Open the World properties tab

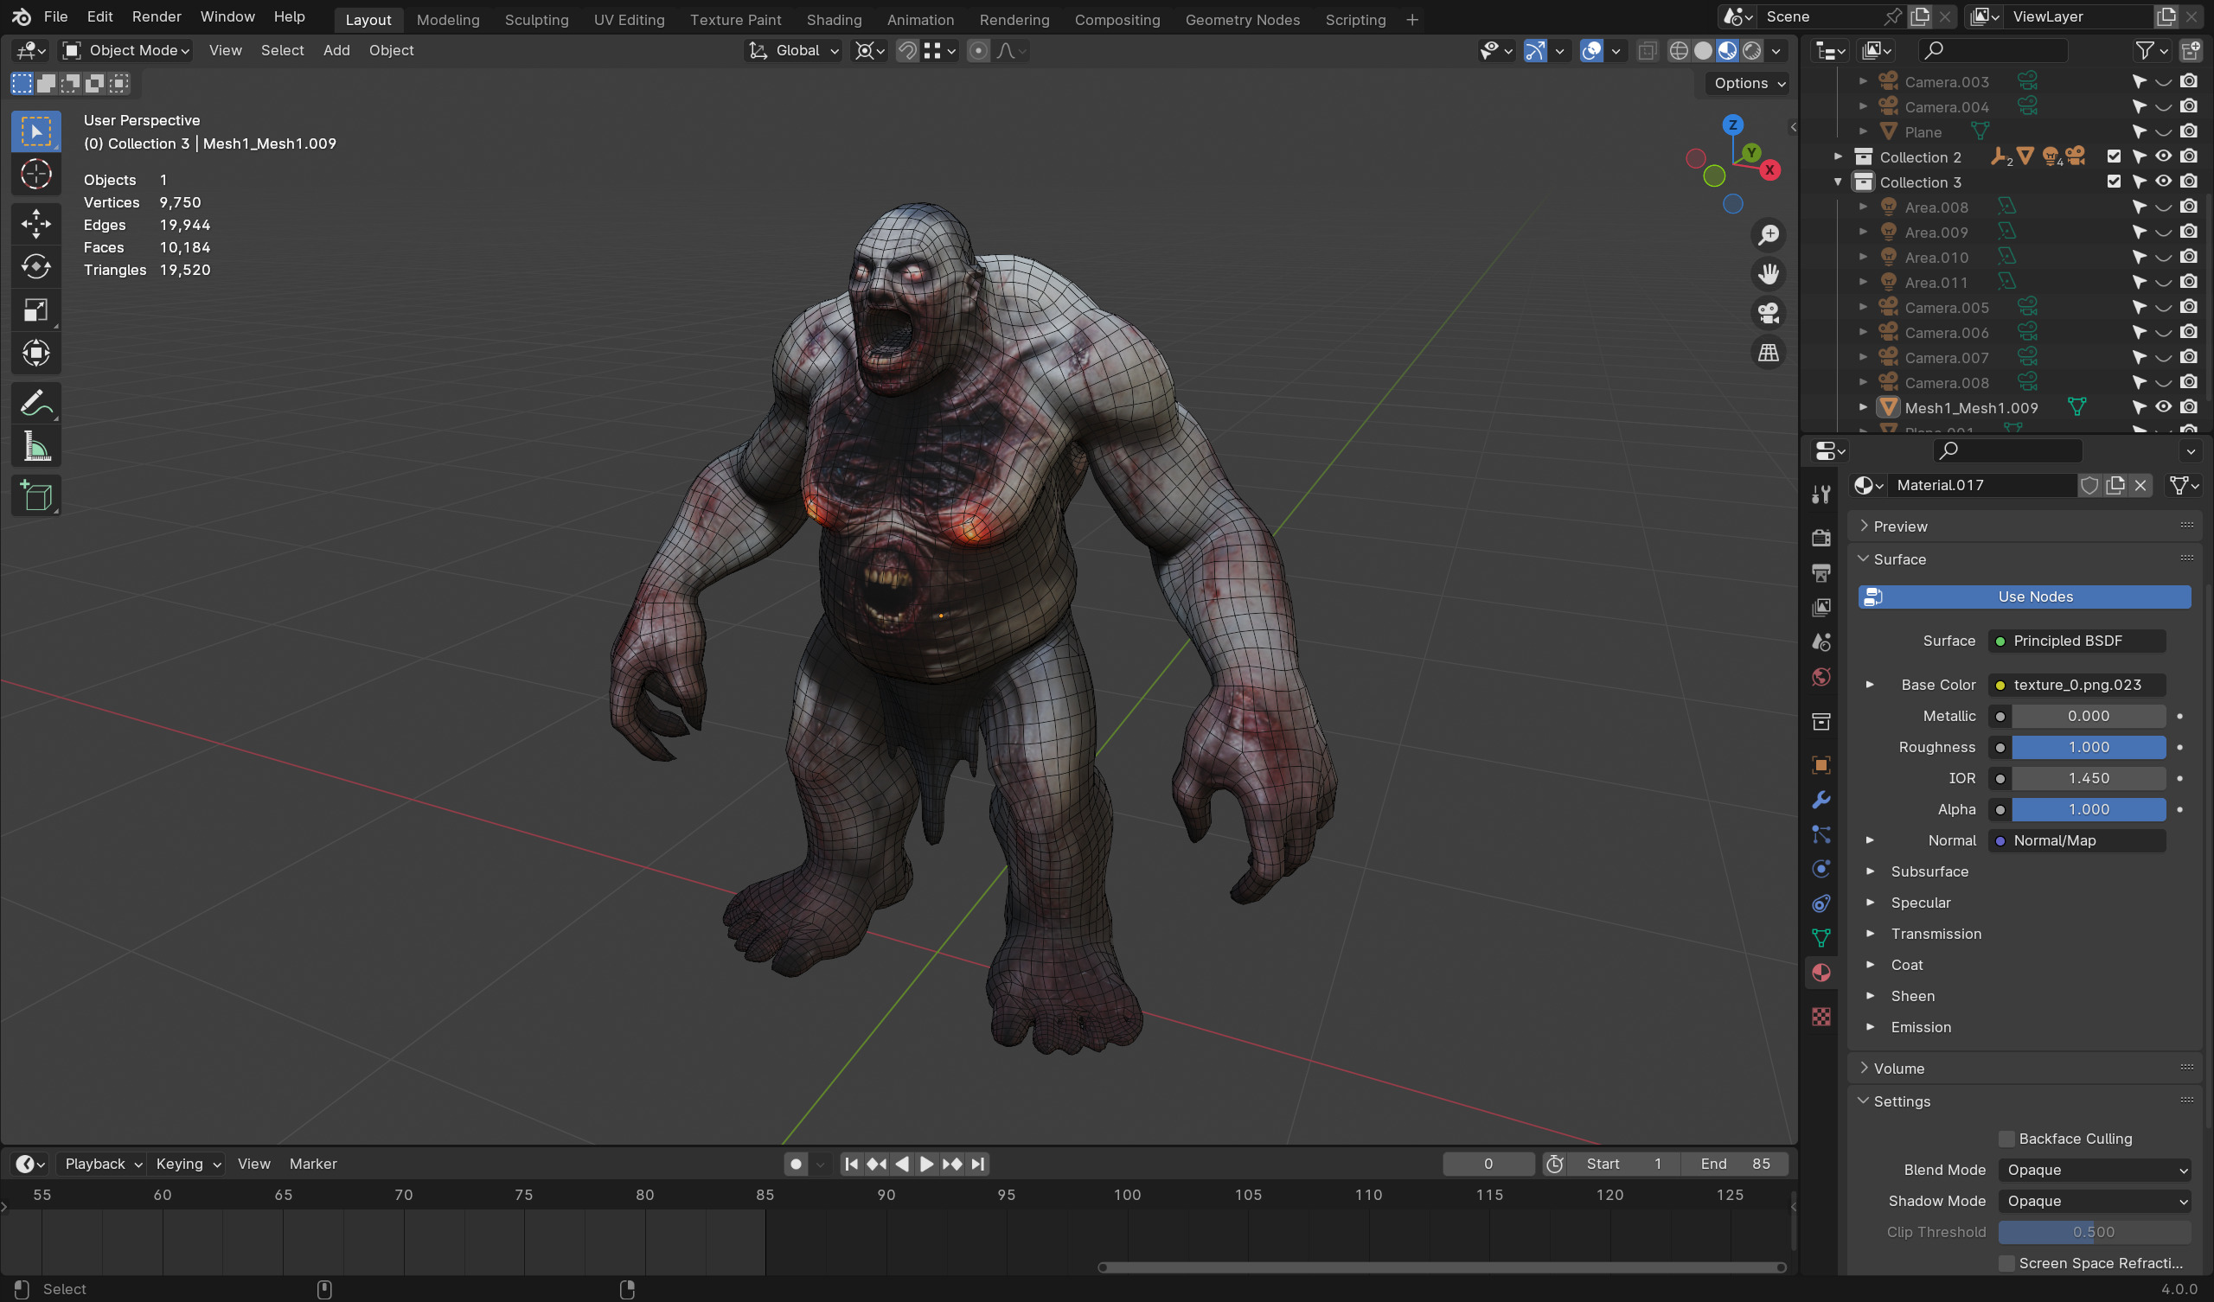coord(1820,677)
